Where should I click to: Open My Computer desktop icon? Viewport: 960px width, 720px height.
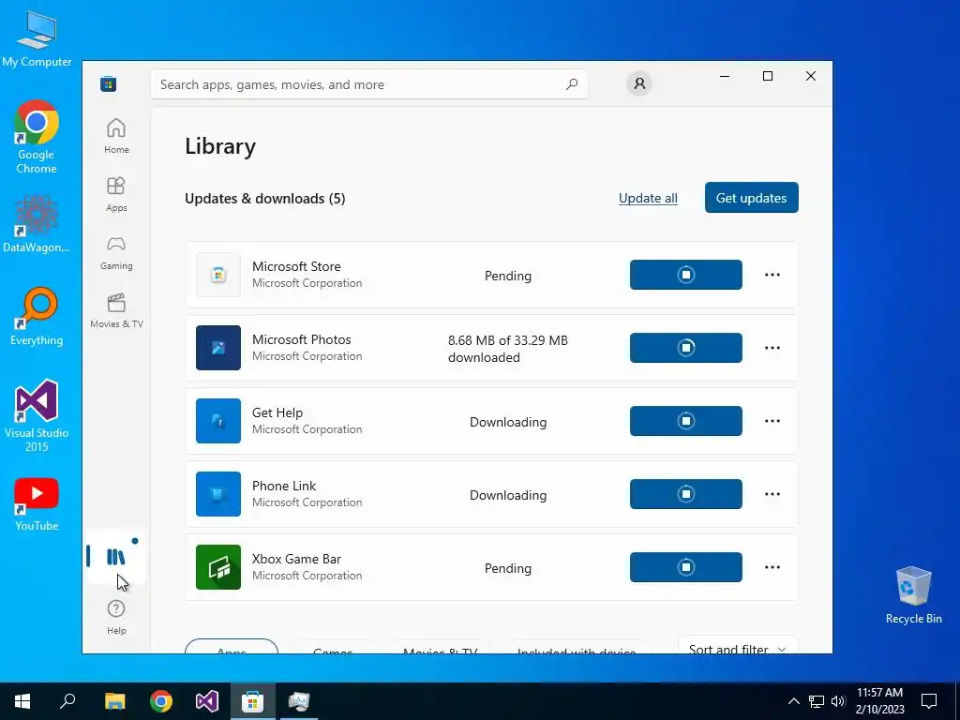point(37,39)
